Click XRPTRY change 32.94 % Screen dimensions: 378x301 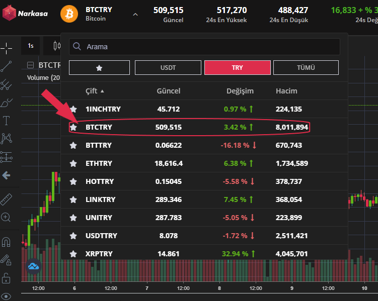235,254
